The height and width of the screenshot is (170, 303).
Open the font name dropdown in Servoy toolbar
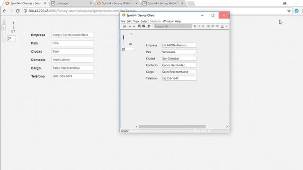168,26
